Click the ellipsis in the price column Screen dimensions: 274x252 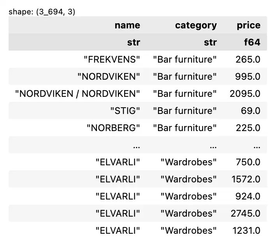(x=256, y=146)
